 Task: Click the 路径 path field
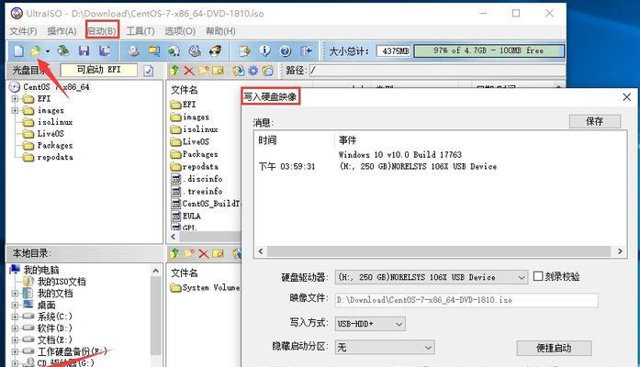(437, 71)
